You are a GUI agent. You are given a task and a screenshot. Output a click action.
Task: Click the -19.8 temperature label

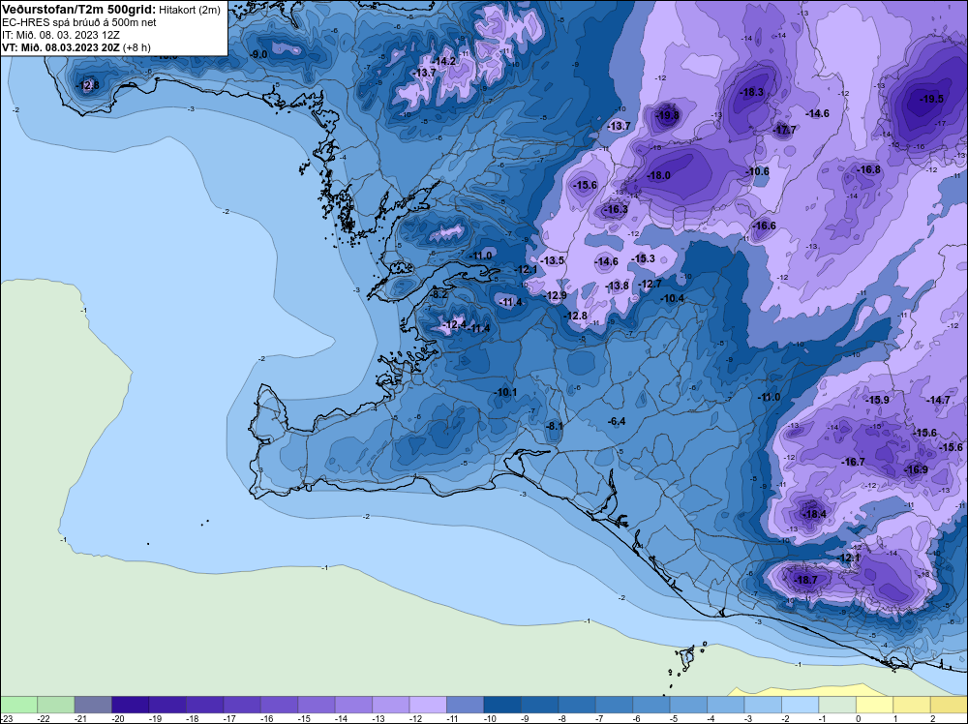[x=667, y=115]
